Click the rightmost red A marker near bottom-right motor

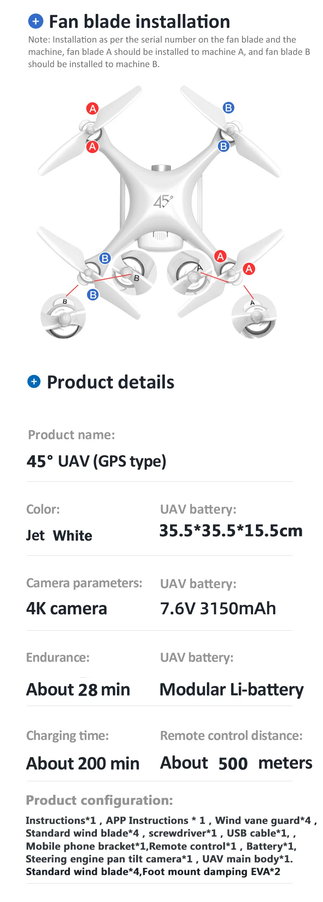249,268
